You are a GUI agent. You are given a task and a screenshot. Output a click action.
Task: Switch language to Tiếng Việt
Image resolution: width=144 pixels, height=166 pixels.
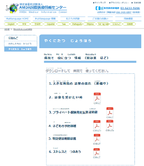[x=103, y=24]
